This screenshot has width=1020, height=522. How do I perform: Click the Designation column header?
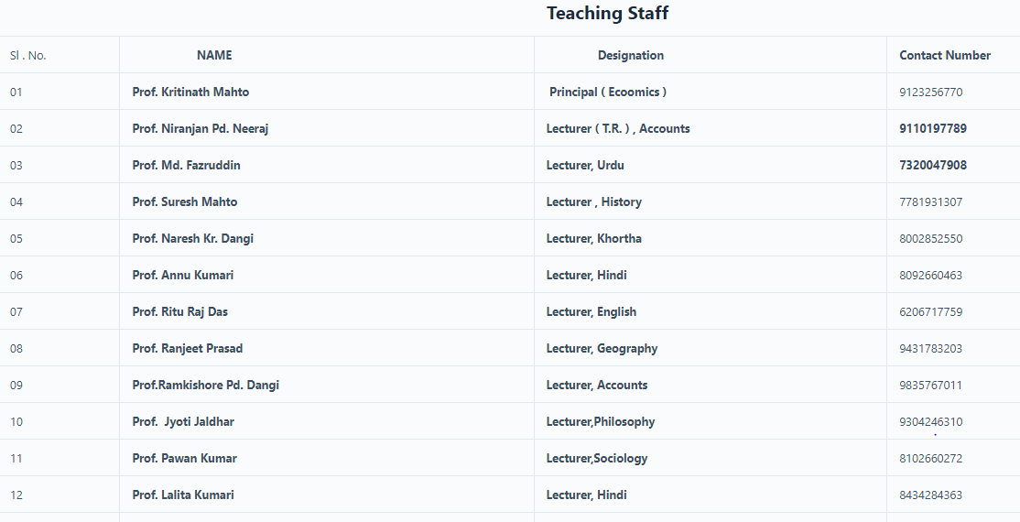tap(630, 55)
